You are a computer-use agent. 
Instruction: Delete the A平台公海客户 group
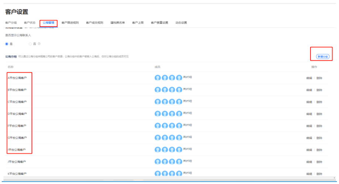coord(319,78)
